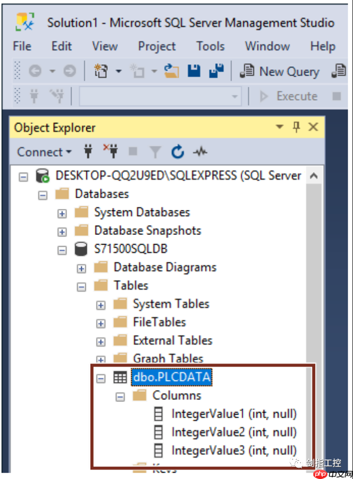
Task: Select the dbo.PLCDATA table
Action: click(x=172, y=378)
